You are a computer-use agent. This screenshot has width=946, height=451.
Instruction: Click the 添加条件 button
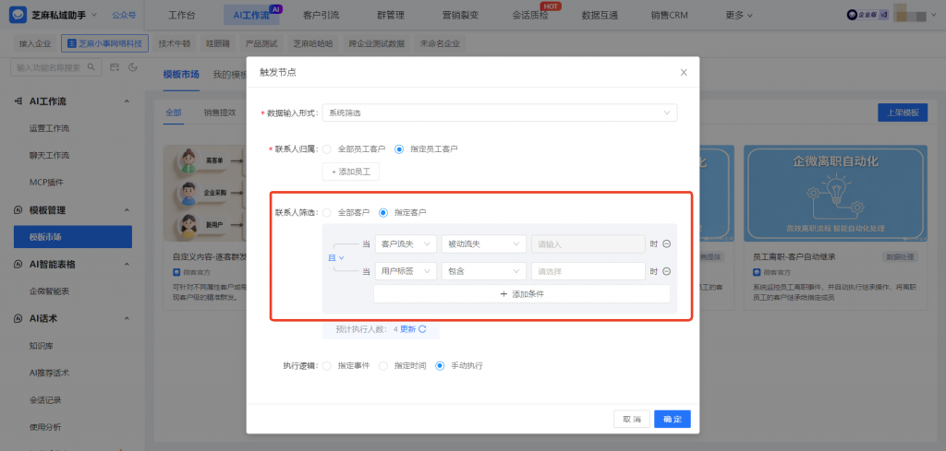[x=522, y=294]
